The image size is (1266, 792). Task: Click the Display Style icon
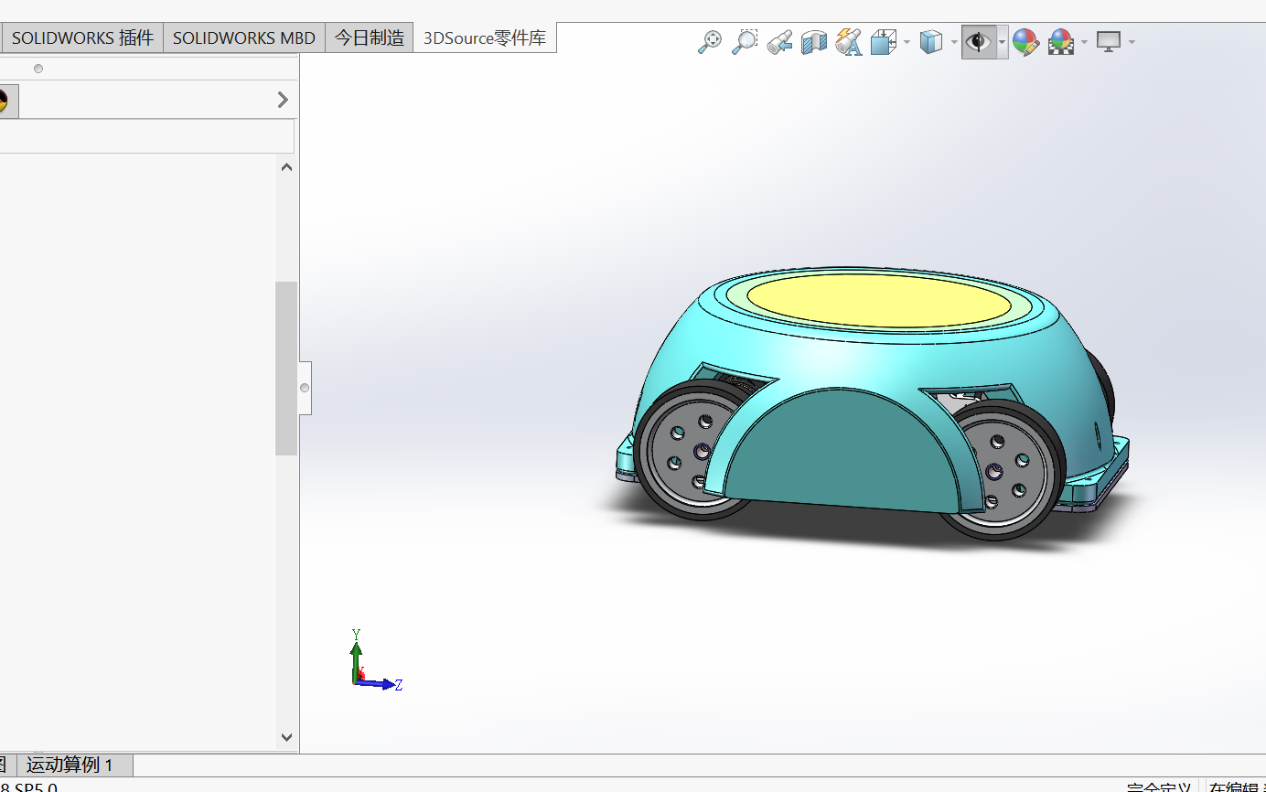931,42
